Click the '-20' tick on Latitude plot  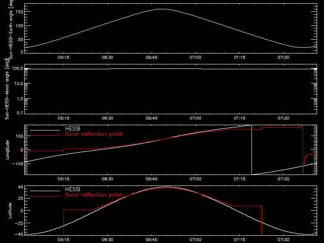19,223
